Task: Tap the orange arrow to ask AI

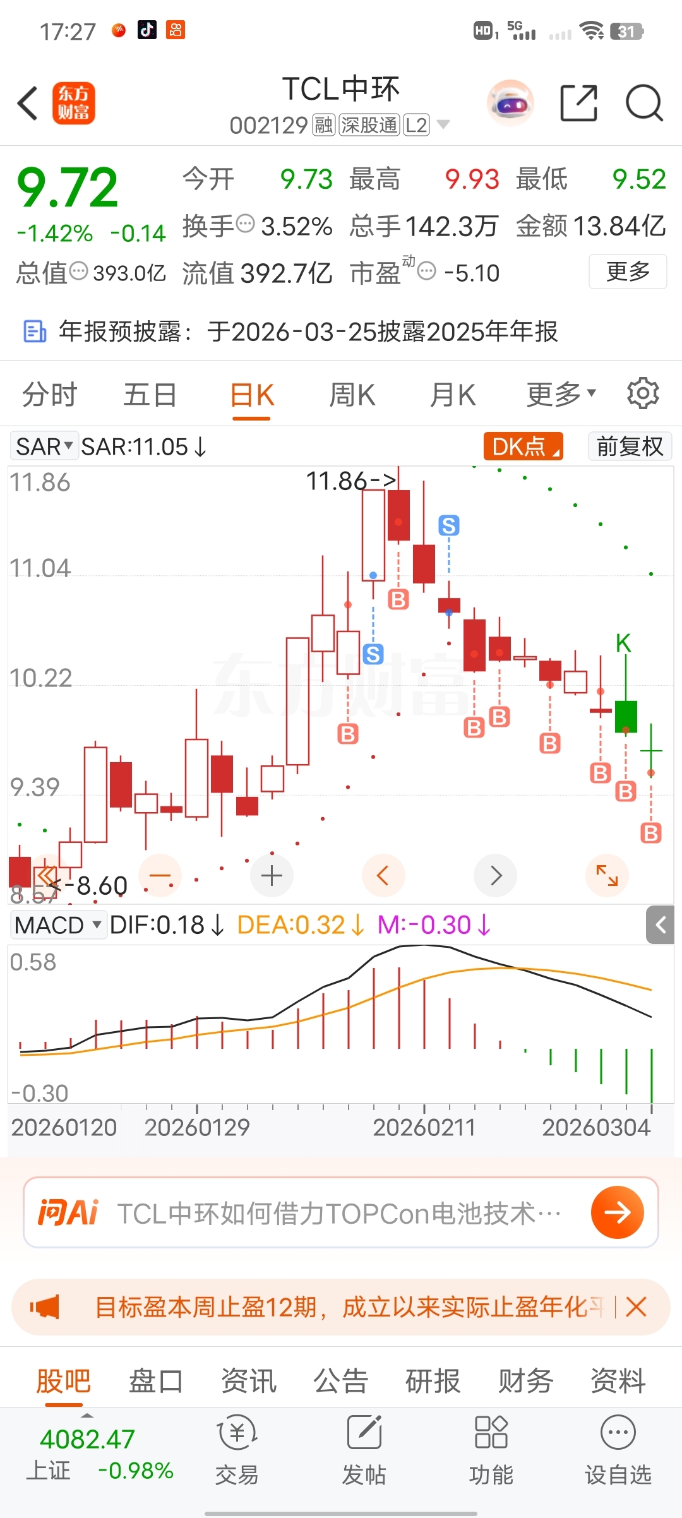Action: (617, 1212)
